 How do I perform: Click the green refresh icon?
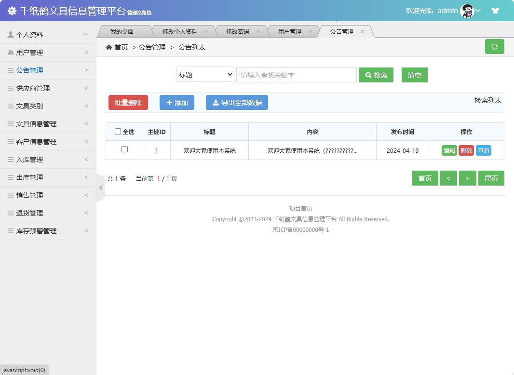[x=494, y=46]
